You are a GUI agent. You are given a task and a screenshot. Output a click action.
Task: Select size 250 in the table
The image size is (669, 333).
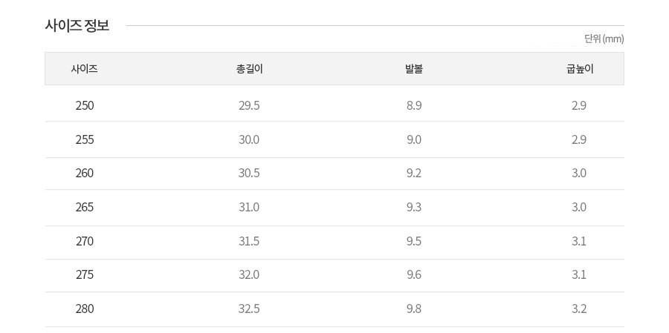(85, 105)
